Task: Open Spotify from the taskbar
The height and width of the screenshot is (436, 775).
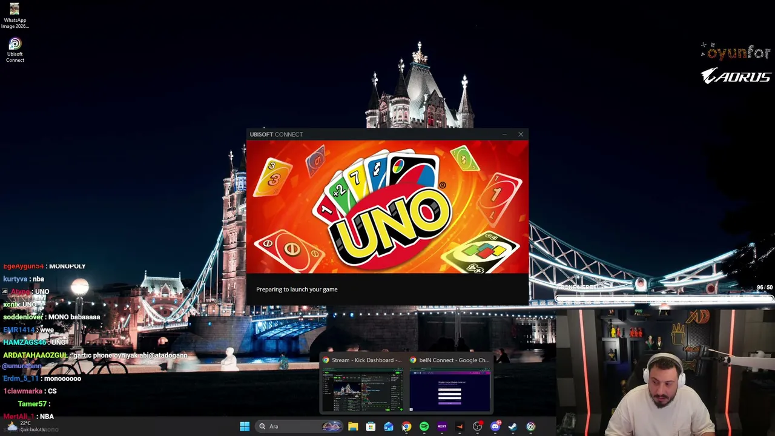Action: pos(424,426)
